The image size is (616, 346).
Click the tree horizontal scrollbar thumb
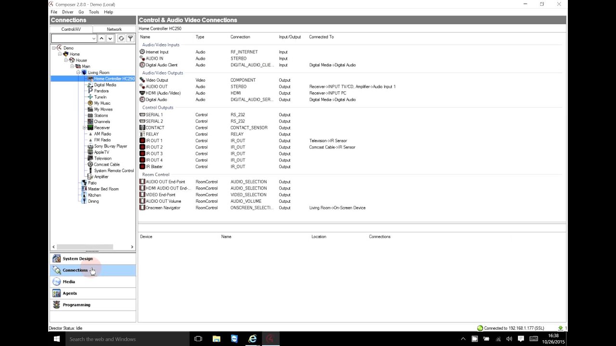(x=85, y=247)
